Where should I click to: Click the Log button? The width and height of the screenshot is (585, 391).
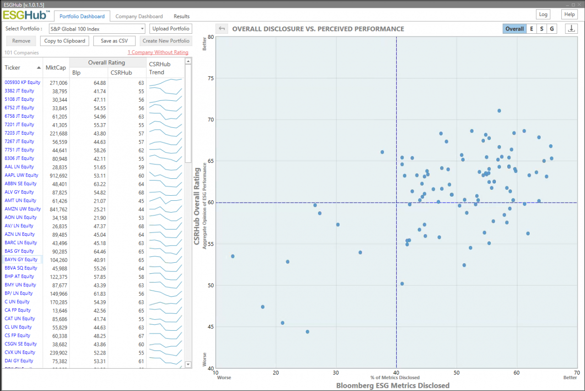coord(543,15)
